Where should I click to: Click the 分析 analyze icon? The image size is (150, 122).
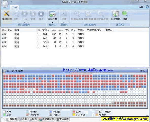(x=16, y=14)
